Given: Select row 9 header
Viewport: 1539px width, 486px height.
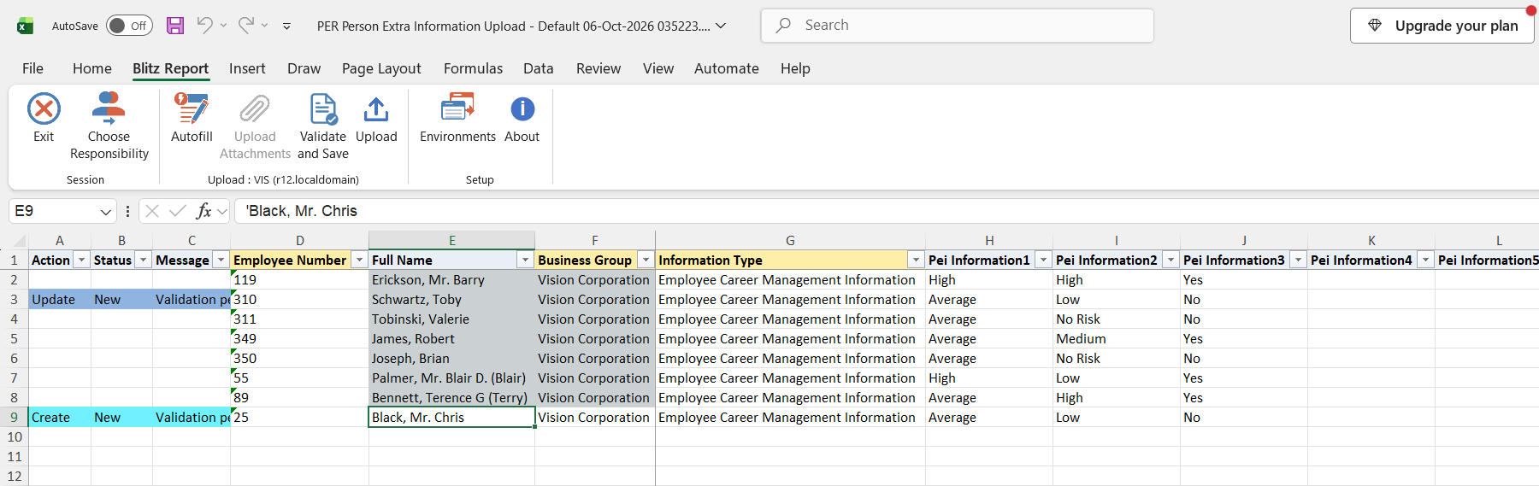Looking at the screenshot, I should 15,418.
